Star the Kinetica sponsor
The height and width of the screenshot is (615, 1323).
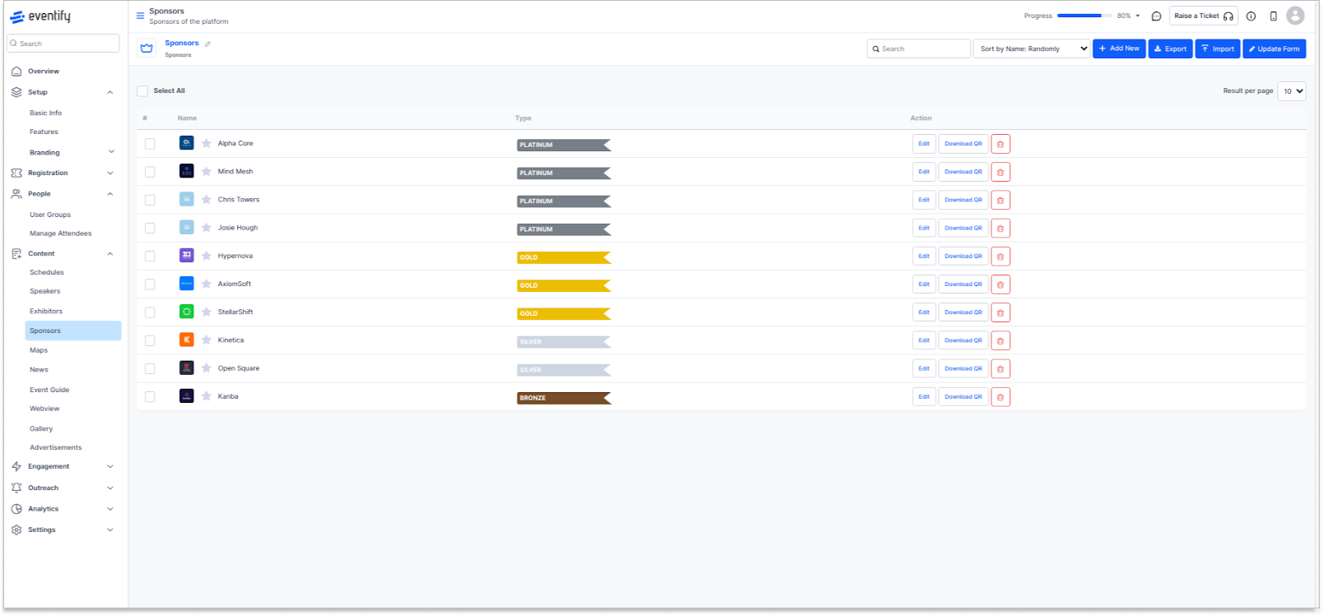[207, 340]
